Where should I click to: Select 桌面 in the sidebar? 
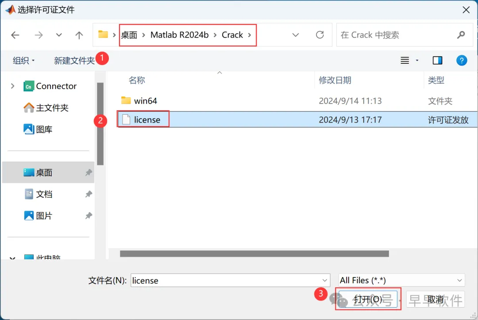[49, 173]
